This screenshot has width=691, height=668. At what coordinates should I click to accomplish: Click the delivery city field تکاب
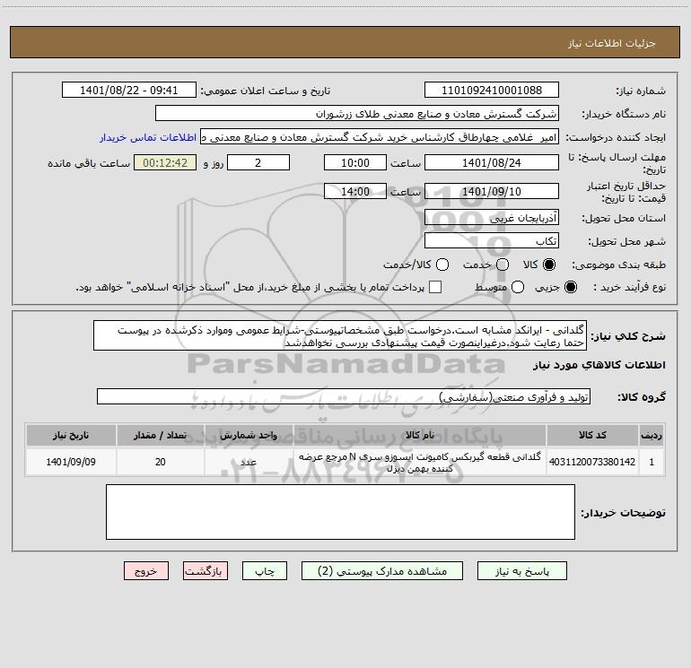click(492, 240)
